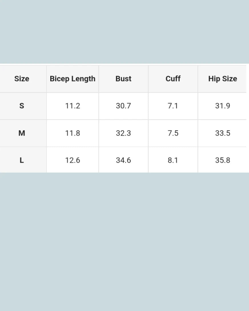Click bicep length value 12.6
The height and width of the screenshot is (311, 249).
click(x=73, y=160)
